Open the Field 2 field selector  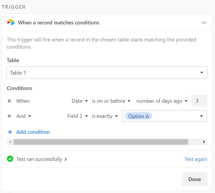pos(77,116)
